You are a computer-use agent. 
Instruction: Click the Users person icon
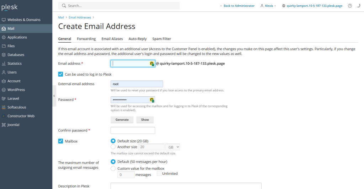(4, 72)
